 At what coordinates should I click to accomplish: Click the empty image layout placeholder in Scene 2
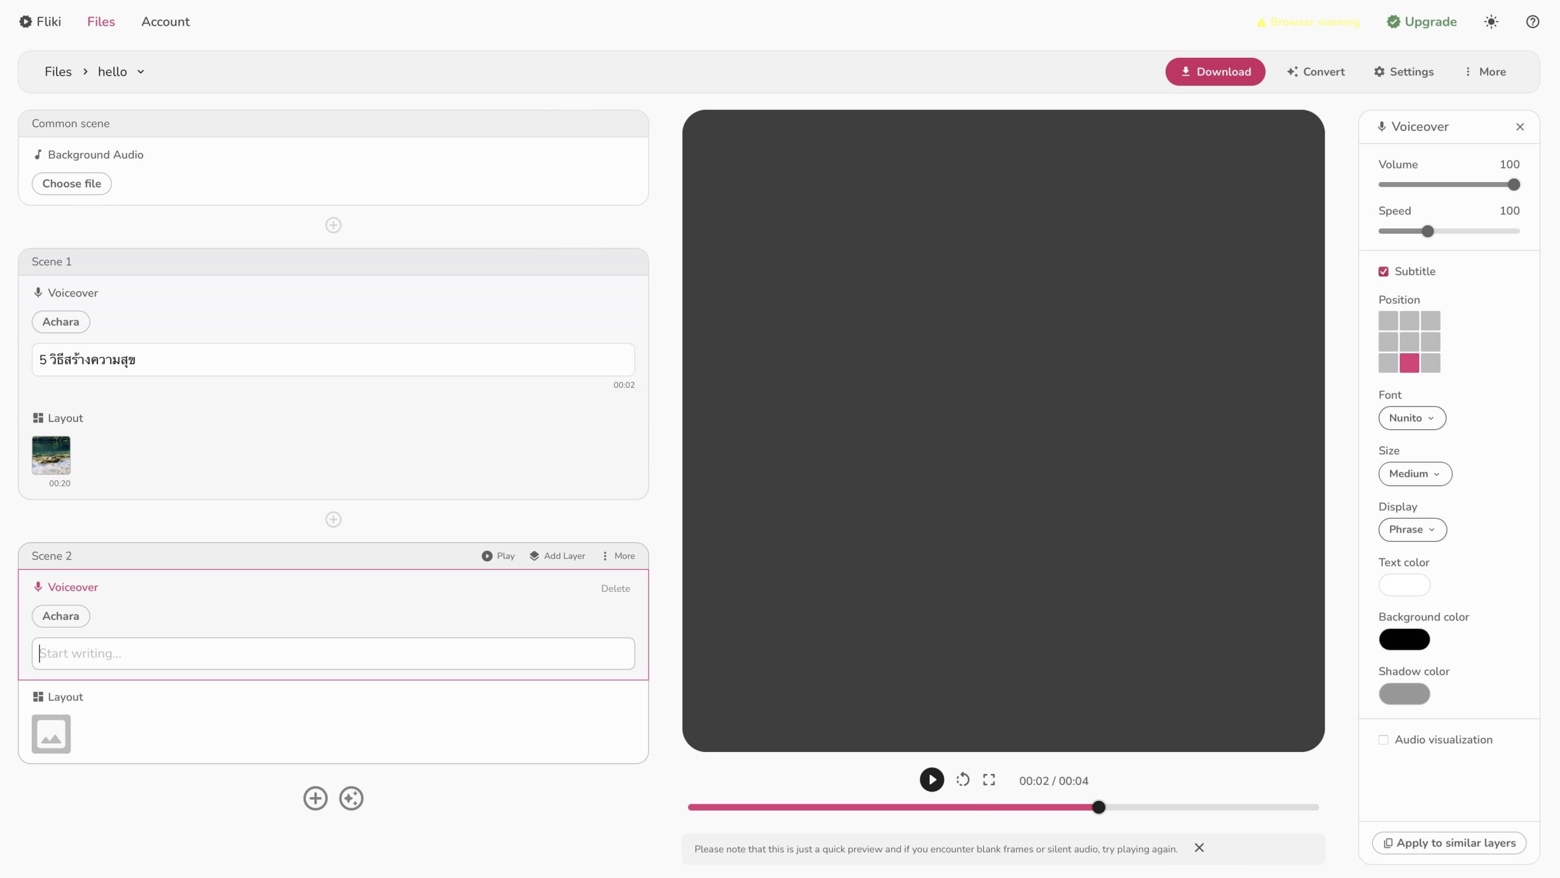click(x=51, y=734)
